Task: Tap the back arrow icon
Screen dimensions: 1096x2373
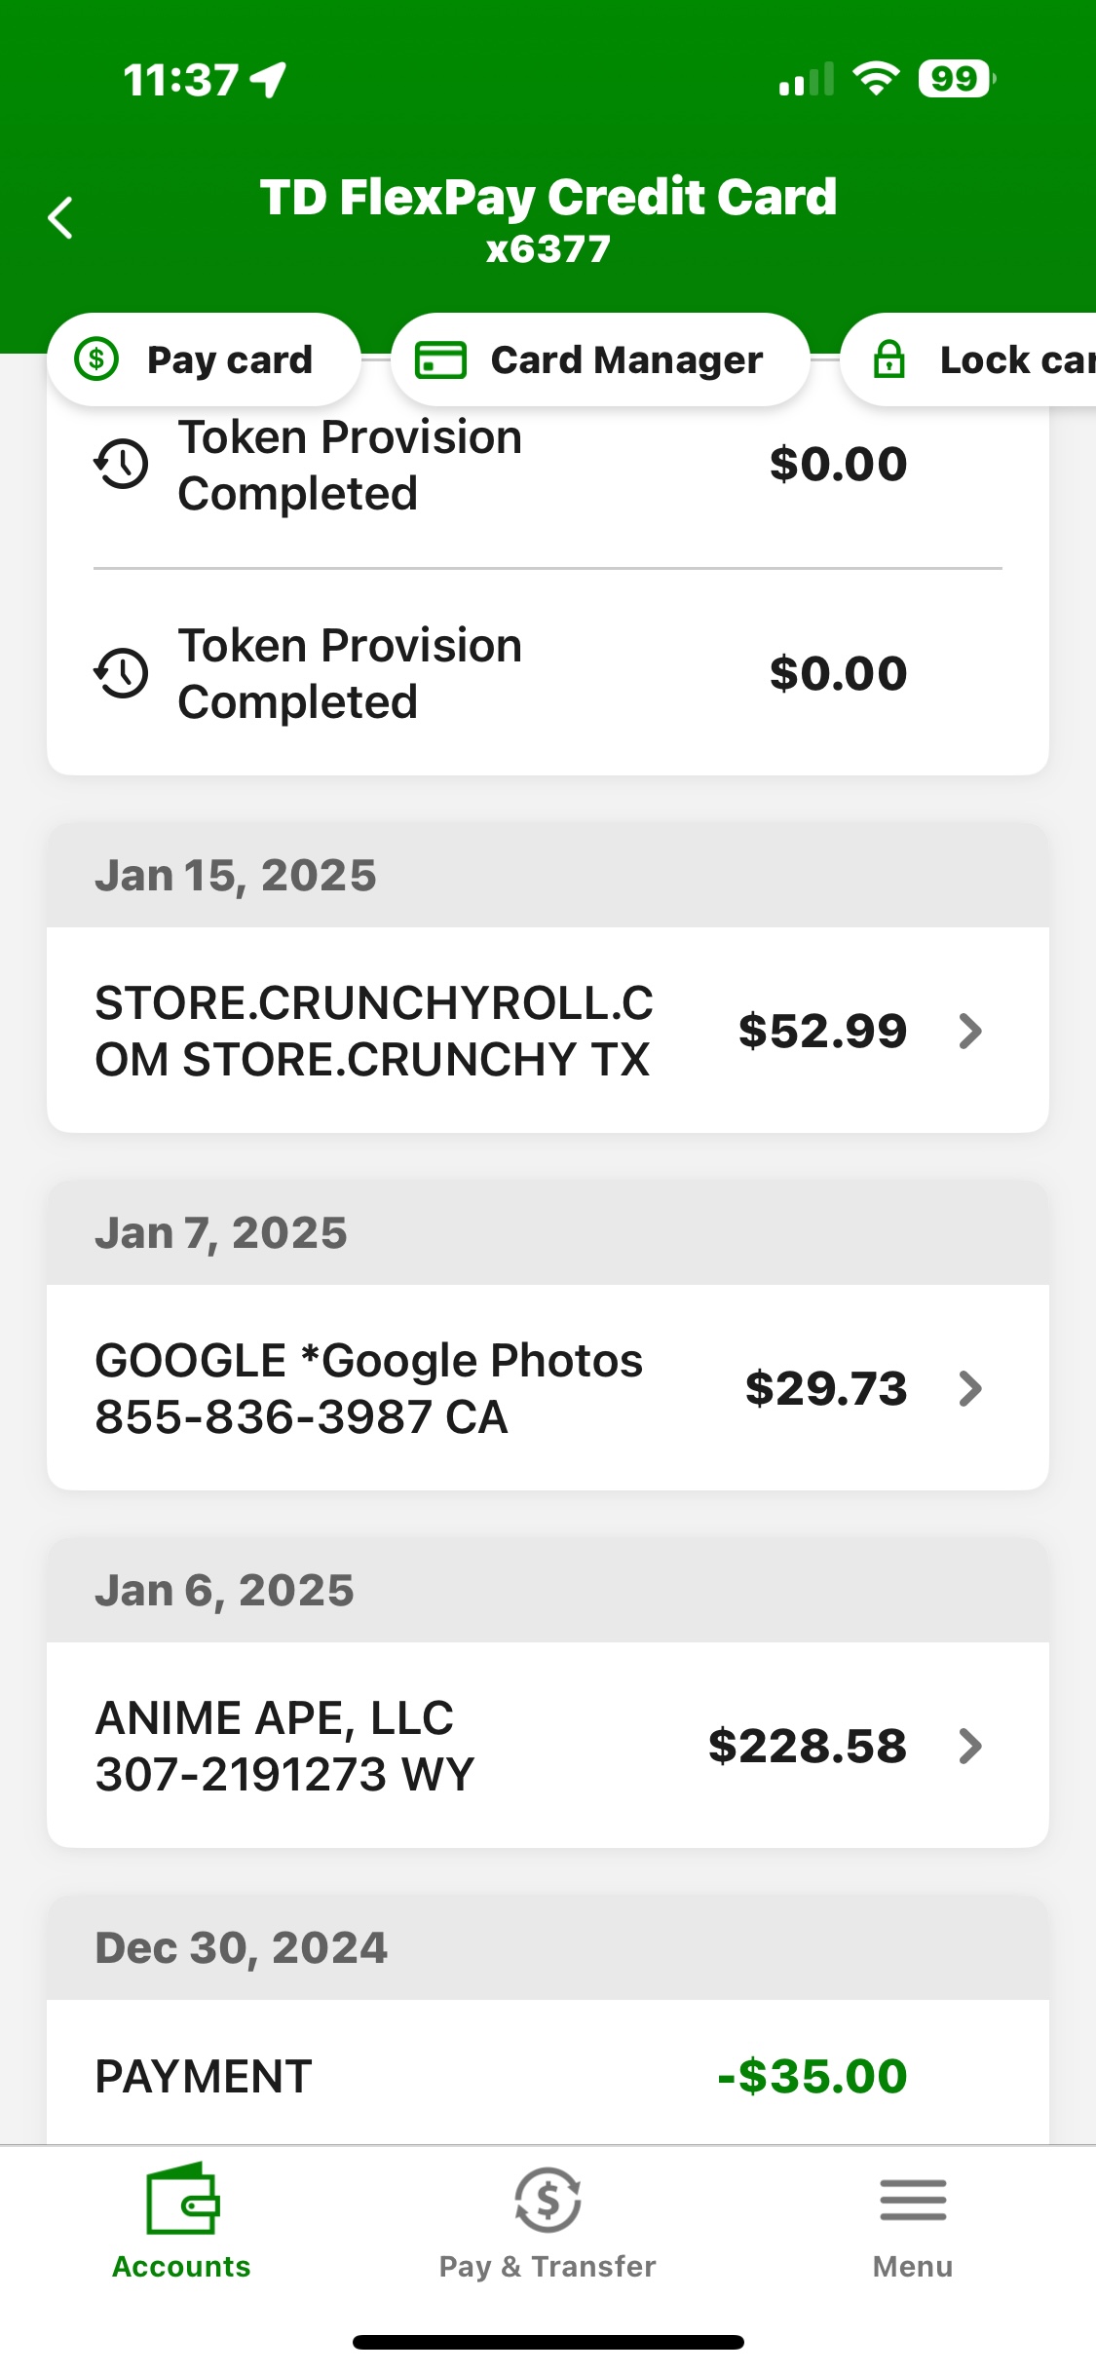Action: point(60,217)
